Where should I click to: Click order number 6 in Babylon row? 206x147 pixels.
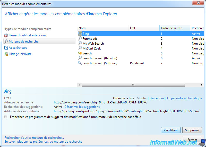coord(162,58)
